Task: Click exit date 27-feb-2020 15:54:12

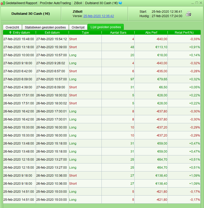Action: pos(52,39)
